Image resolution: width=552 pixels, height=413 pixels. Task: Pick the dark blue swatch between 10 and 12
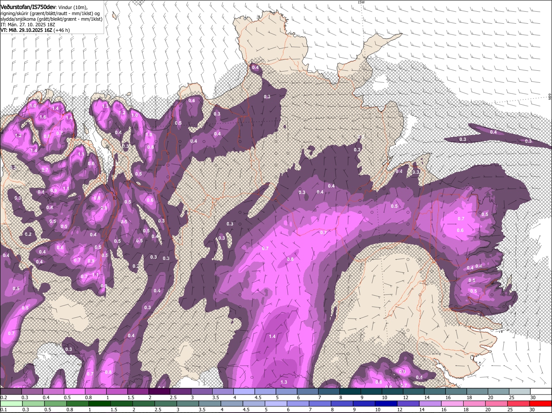click(386, 404)
